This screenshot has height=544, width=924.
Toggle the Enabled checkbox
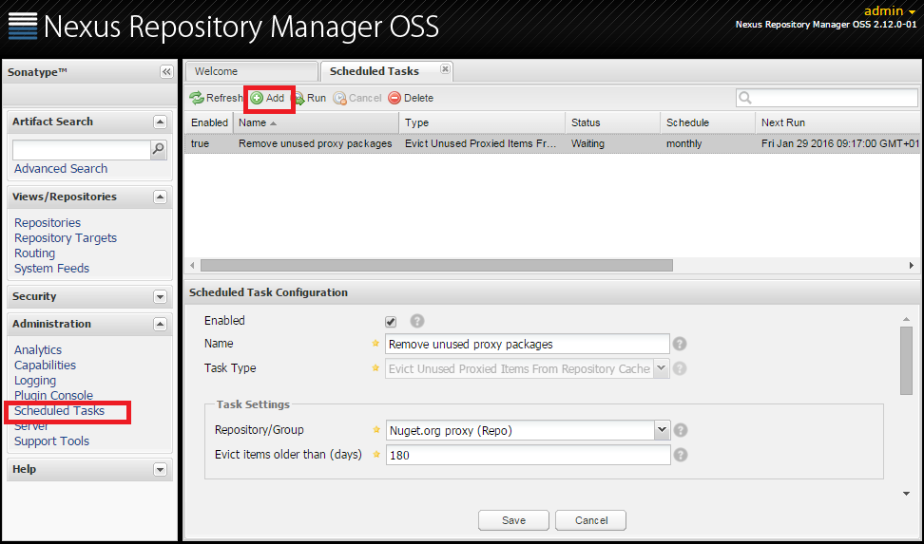(391, 322)
